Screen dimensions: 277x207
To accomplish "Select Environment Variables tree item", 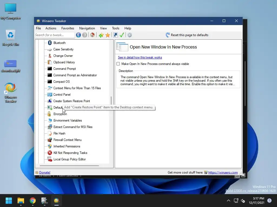I will pyautogui.click(x=68, y=120).
